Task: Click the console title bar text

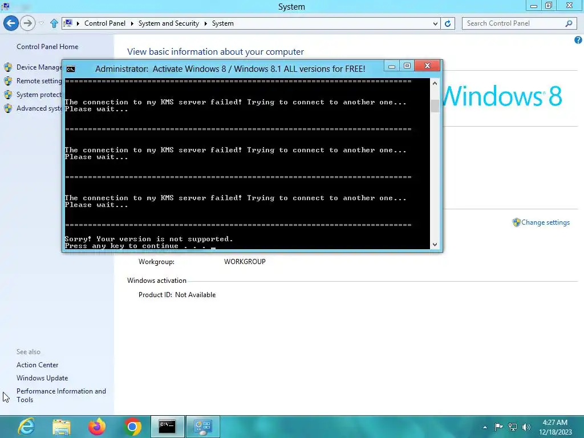Action: (230, 69)
